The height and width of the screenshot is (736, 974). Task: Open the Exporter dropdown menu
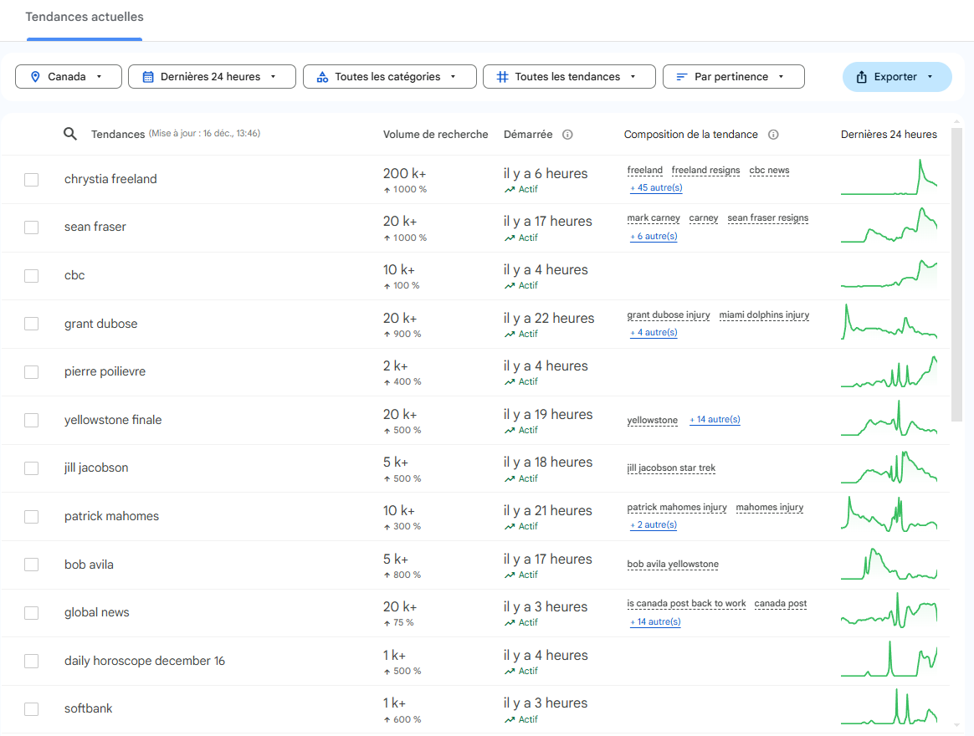pos(896,77)
